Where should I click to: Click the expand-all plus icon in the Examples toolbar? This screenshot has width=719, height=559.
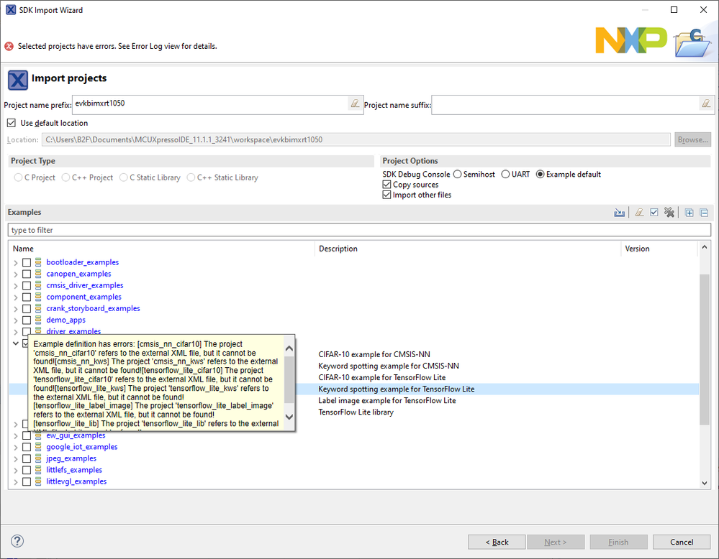(689, 213)
